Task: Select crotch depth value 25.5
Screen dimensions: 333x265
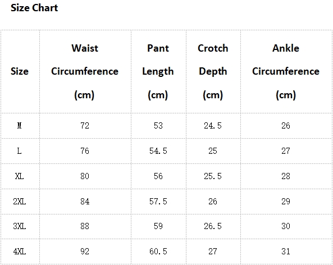Action: [213, 176]
